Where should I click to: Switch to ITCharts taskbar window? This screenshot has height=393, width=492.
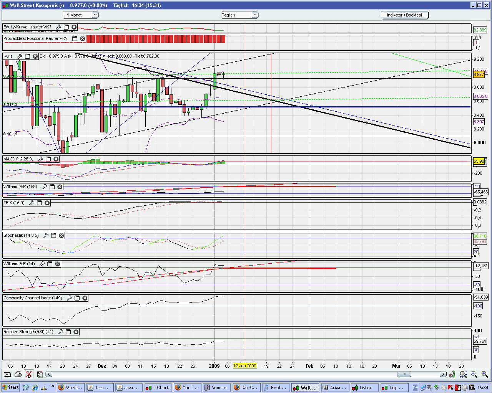[x=158, y=388]
